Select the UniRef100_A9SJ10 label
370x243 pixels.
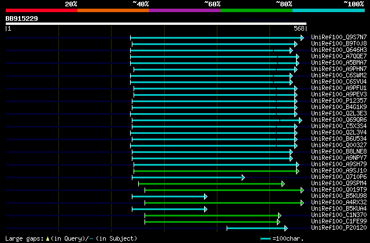click(x=339, y=170)
